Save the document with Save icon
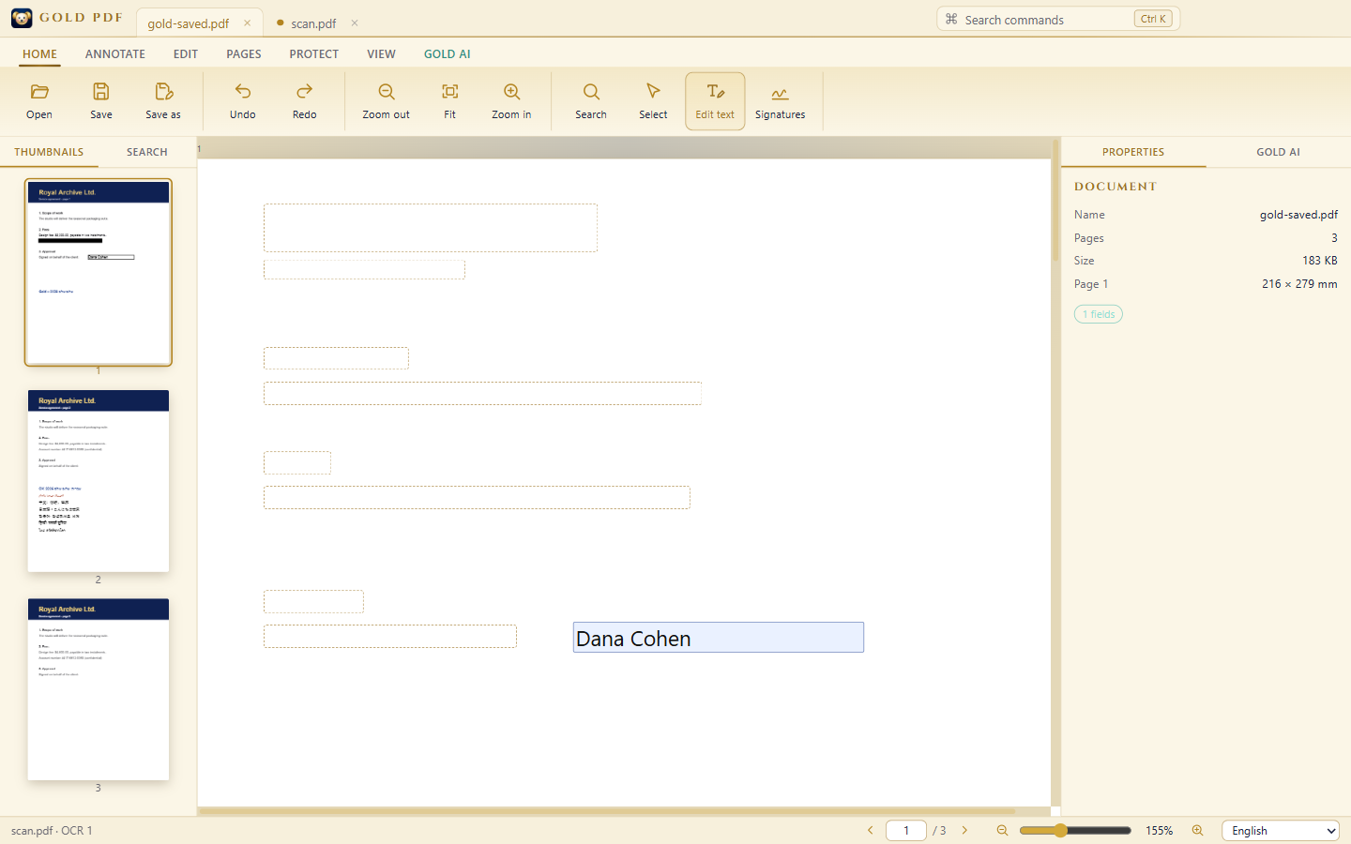1351x844 pixels. 101,92
